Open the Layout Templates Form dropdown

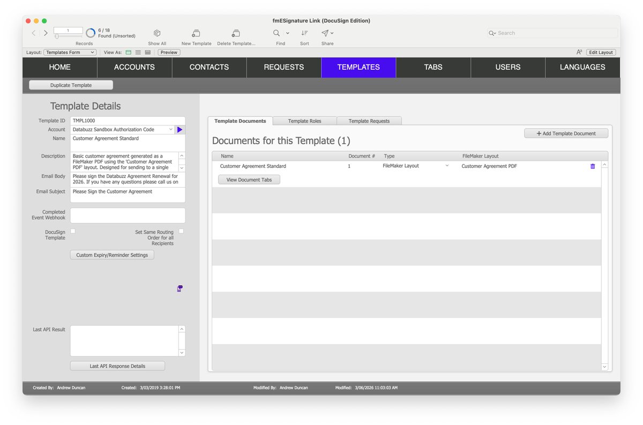coord(70,53)
